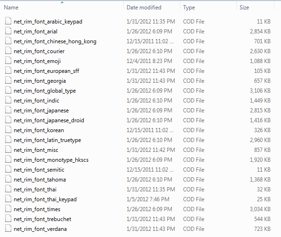This screenshot has width=281, height=237.
Task: Click the net_rim_font_verdana file icon
Action: click(x=8, y=229)
